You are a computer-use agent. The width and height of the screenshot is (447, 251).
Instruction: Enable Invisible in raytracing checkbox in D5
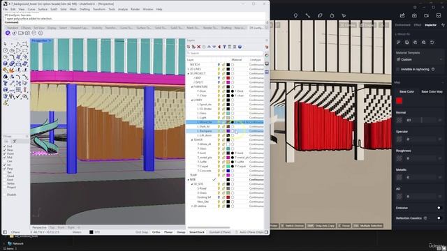pos(398,69)
